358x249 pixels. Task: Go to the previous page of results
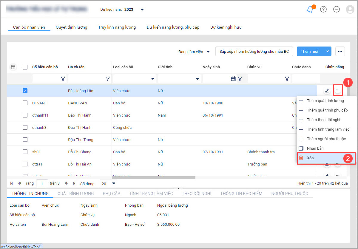(20, 183)
